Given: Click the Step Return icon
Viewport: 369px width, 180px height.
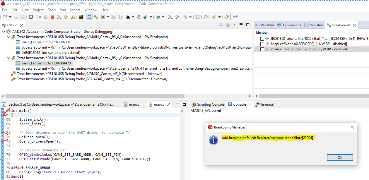Looking at the screenshot, I should (x=73, y=17).
